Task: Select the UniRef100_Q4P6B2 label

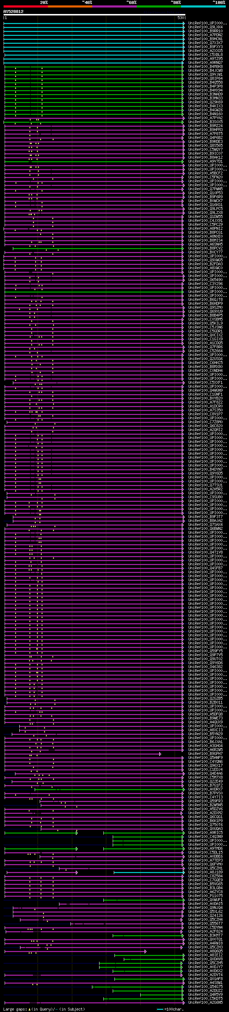Action: 205,137
